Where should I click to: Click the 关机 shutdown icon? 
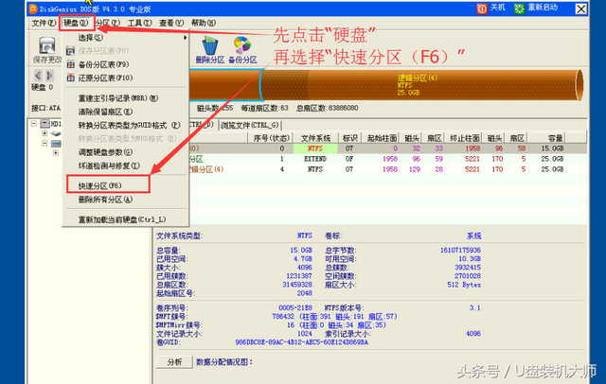pyautogui.click(x=482, y=9)
